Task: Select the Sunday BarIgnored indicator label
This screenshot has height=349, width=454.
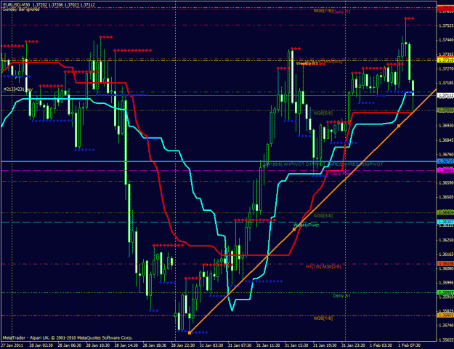Action: tap(21, 9)
